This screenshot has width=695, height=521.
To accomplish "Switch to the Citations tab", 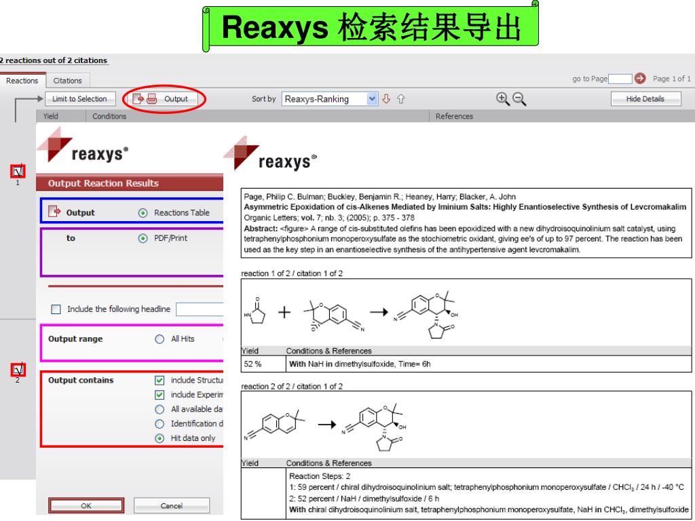I will coord(67,81).
